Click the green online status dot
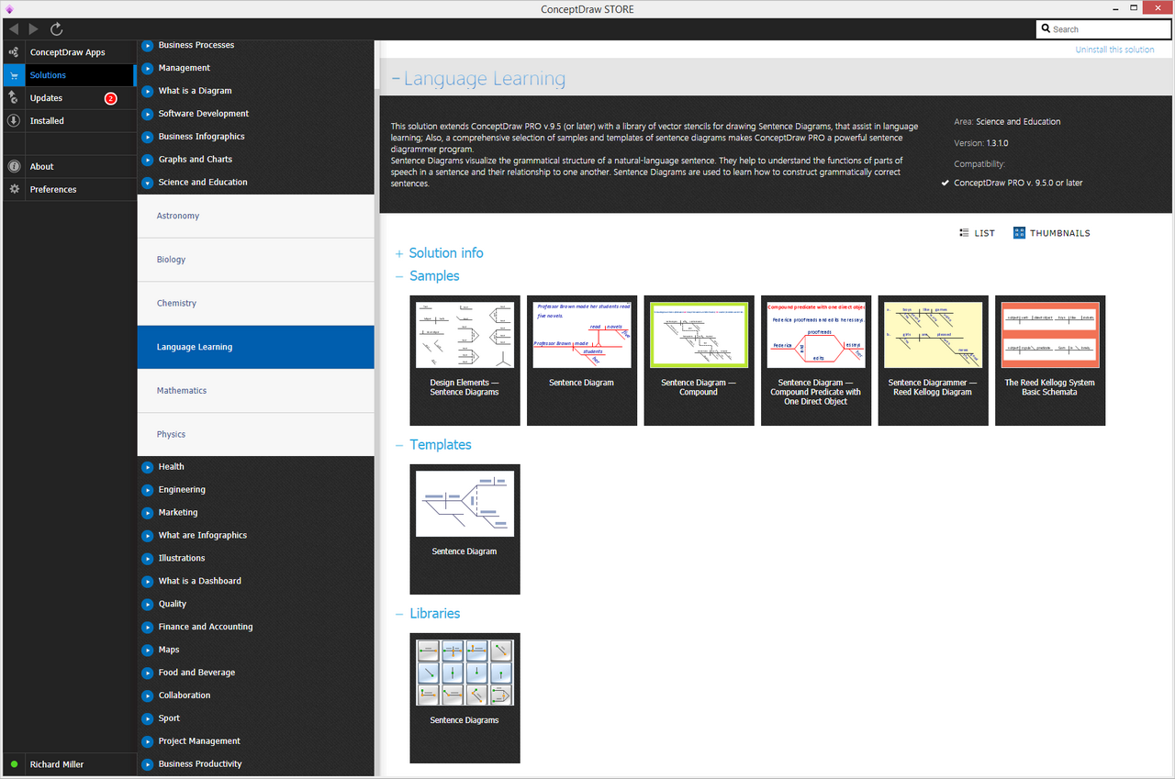The width and height of the screenshot is (1175, 779). pyautogui.click(x=14, y=764)
